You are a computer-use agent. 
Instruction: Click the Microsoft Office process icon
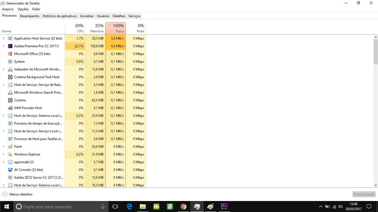pyautogui.click(x=10, y=54)
